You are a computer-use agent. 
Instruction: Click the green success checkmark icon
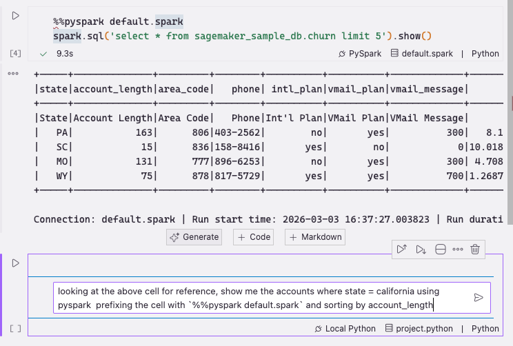click(x=43, y=54)
